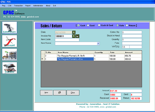The image size is (155, 112).
Task: Click the Amount cell 380.63
Action: coord(133,59)
